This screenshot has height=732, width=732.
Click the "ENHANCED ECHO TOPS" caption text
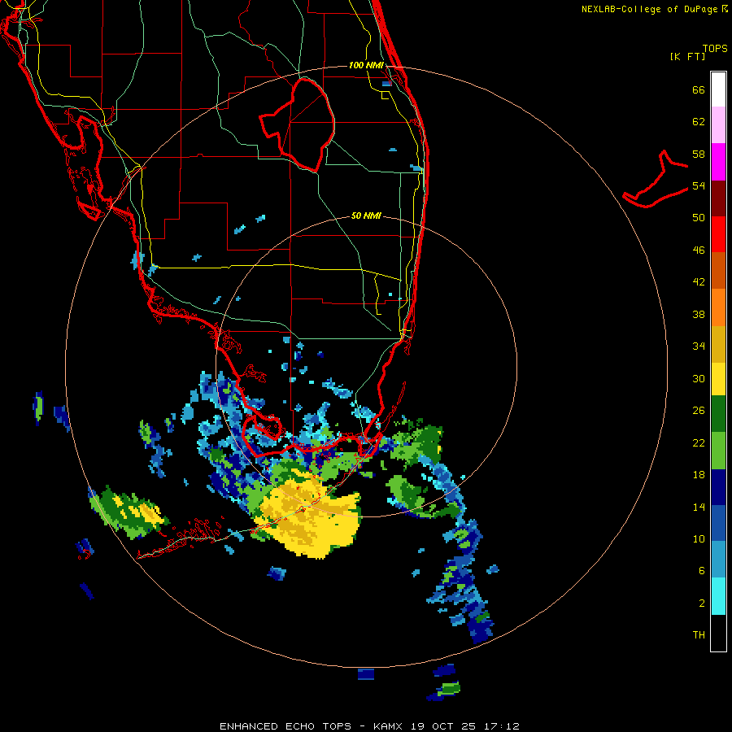tap(285, 726)
